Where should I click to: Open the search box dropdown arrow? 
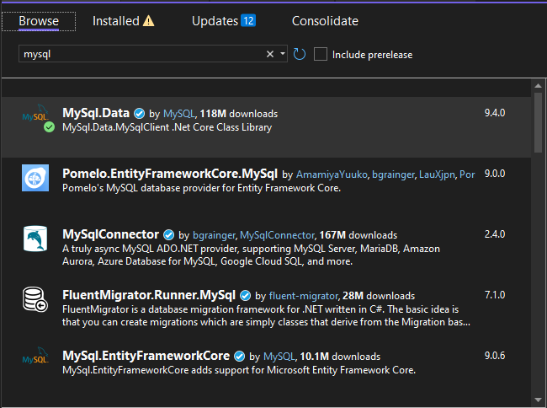[282, 54]
